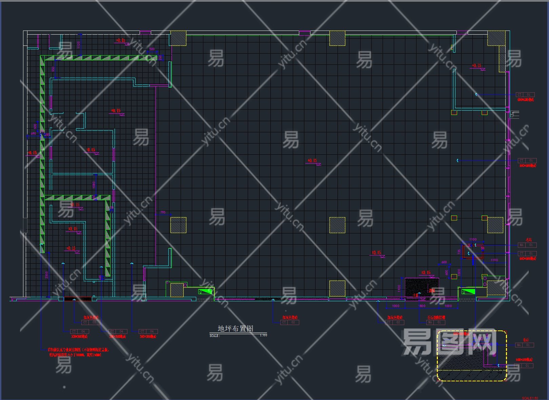Select the 1190 dimension text
Viewport: 549px width, 400px height.
494,260
